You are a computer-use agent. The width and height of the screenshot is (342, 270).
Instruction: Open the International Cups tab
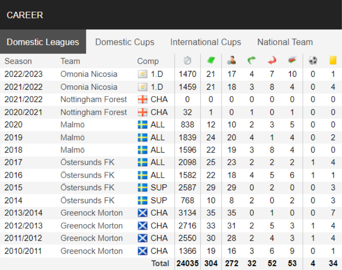[206, 42]
